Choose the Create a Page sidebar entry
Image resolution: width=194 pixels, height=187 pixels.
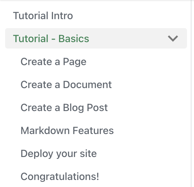pyautogui.click(x=54, y=62)
